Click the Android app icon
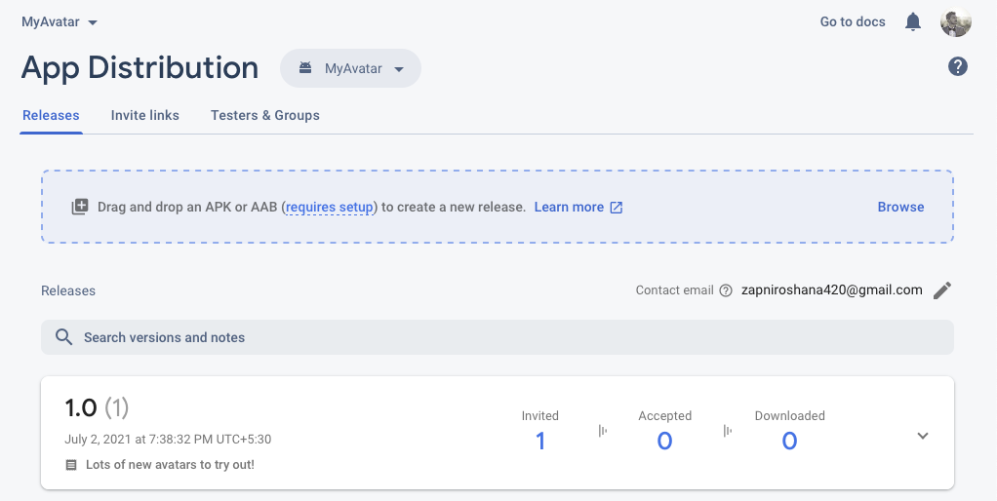The height and width of the screenshot is (501, 997). click(305, 68)
